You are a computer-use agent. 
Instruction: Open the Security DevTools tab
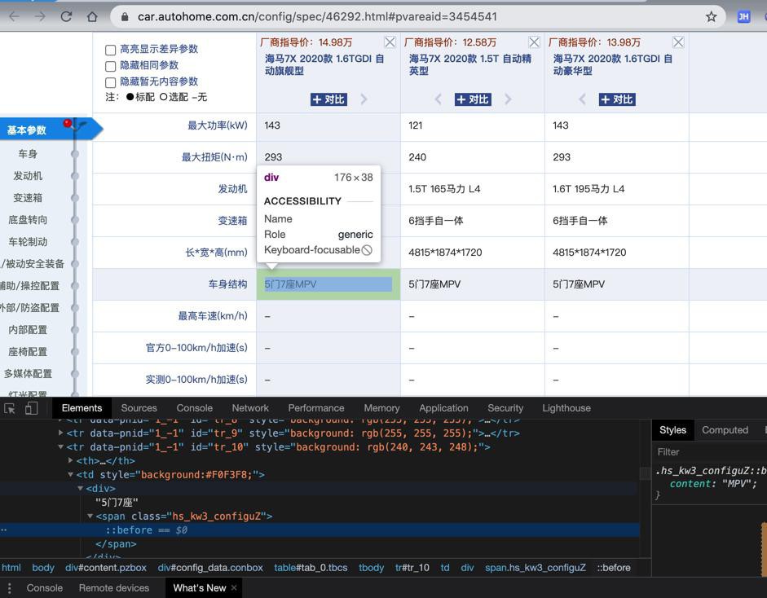[505, 408]
